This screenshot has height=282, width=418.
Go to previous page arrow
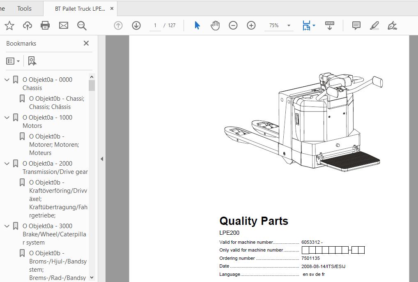(x=118, y=25)
